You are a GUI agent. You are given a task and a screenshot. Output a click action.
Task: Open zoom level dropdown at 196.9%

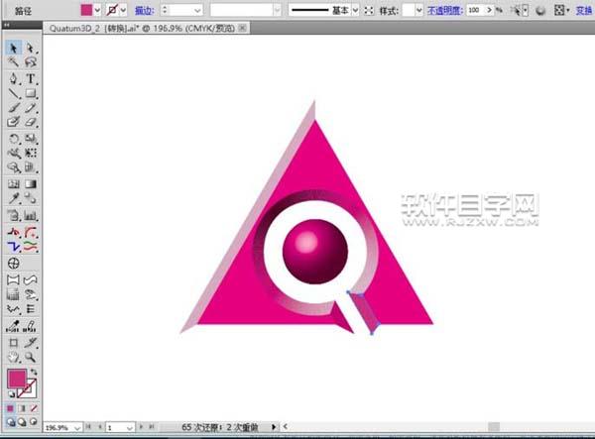point(77,428)
